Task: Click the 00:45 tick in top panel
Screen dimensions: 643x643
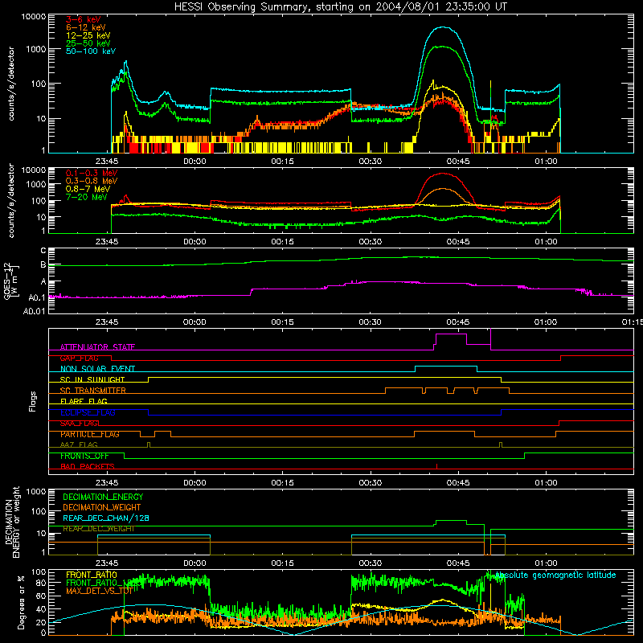Action: [457, 162]
